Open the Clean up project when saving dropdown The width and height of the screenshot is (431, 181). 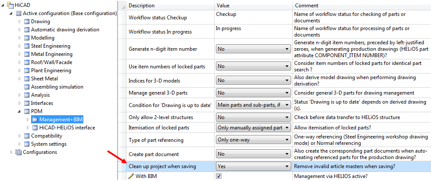point(253,166)
